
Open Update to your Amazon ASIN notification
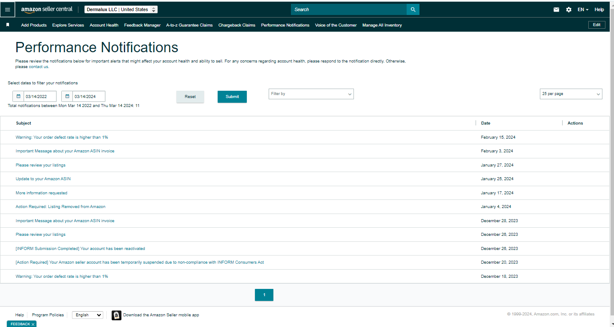click(43, 179)
